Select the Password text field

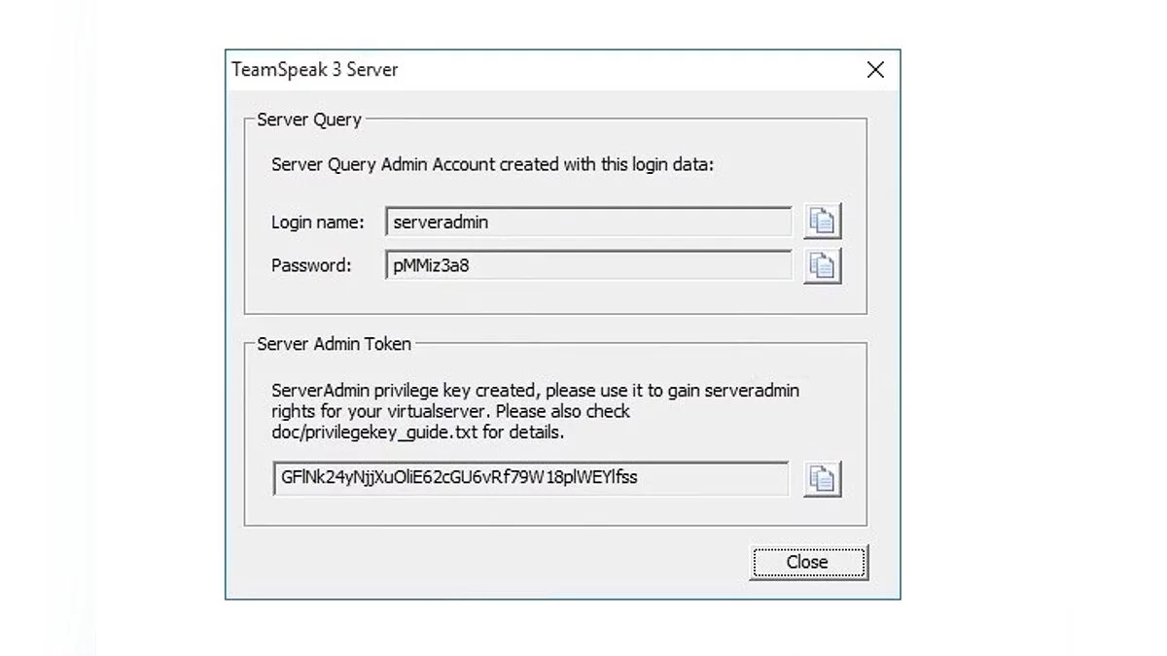(x=588, y=265)
